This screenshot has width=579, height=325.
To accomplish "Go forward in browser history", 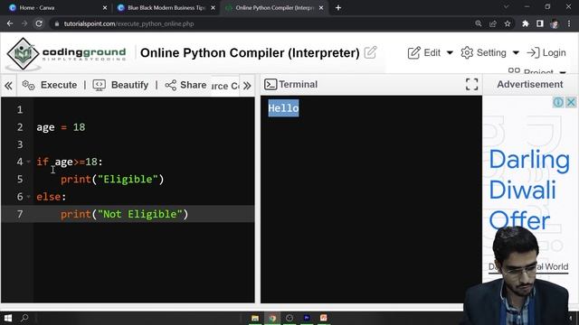I will click(x=24, y=23).
